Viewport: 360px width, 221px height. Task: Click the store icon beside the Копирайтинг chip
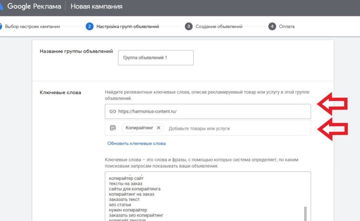[112, 128]
